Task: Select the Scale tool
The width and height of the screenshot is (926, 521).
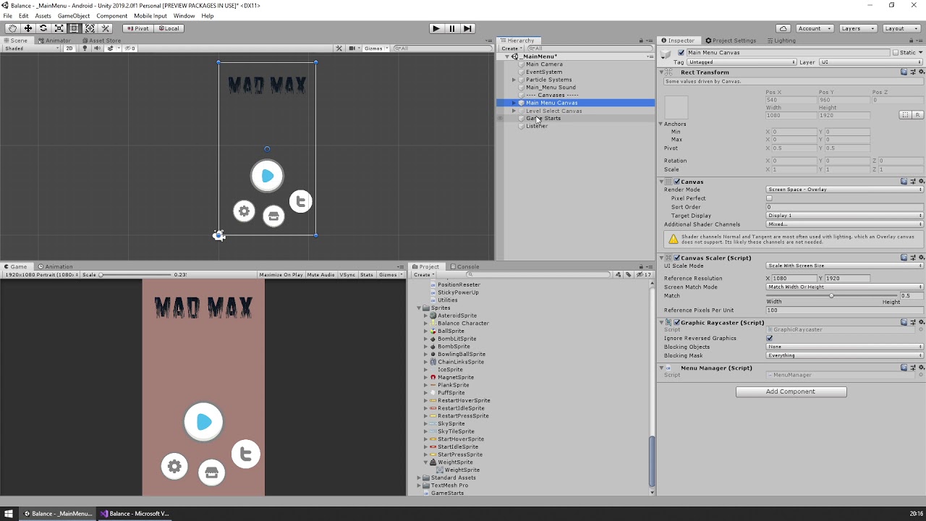Action: 59,28
